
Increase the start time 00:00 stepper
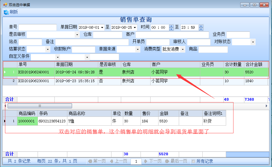tap(171, 26)
